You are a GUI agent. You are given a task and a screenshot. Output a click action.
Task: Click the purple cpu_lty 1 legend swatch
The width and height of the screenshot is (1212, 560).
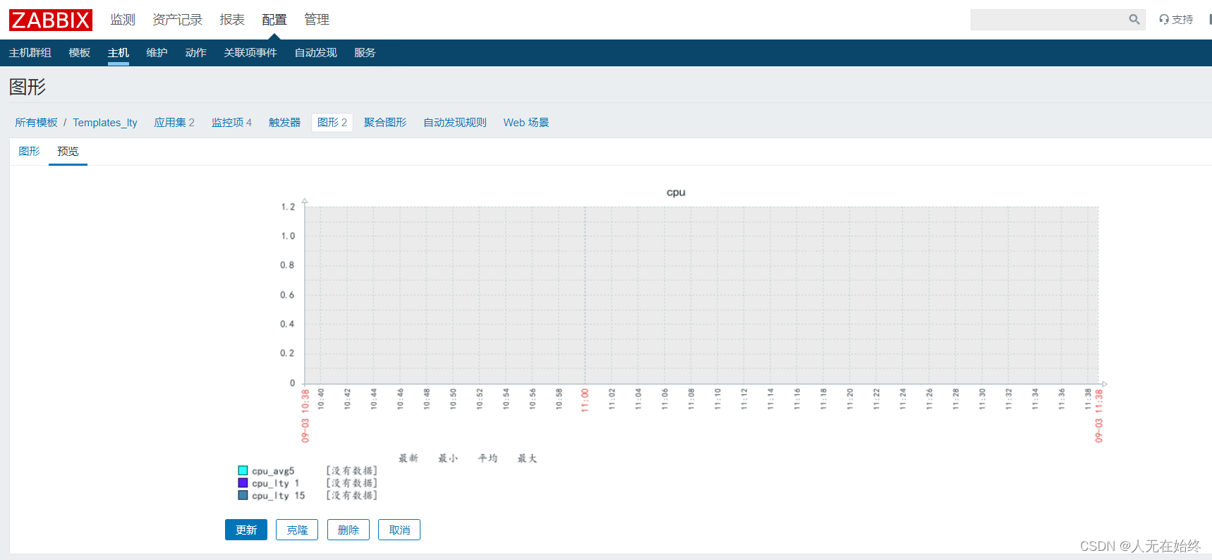point(243,483)
